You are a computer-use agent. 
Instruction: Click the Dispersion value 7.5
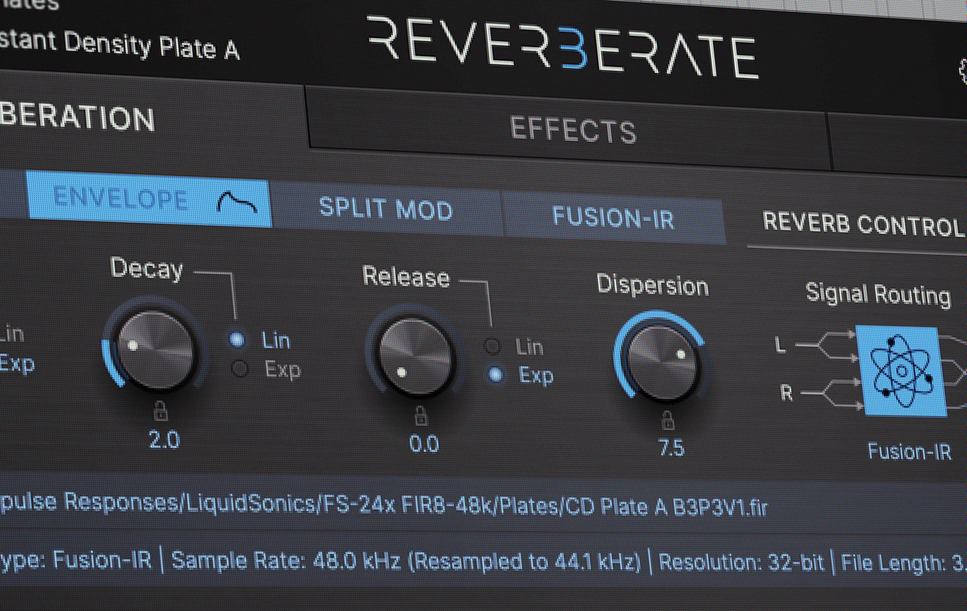(671, 447)
